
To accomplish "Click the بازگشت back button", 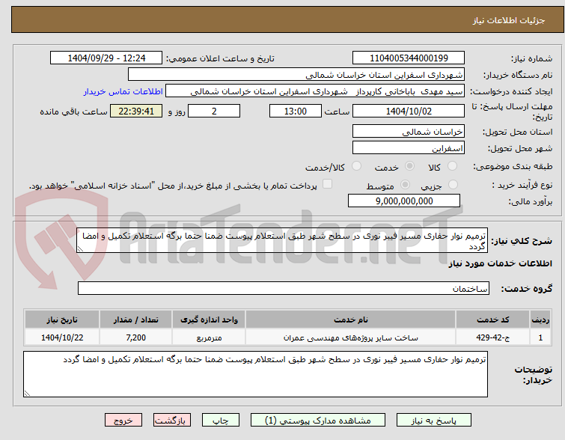I will pyautogui.click(x=172, y=421).
